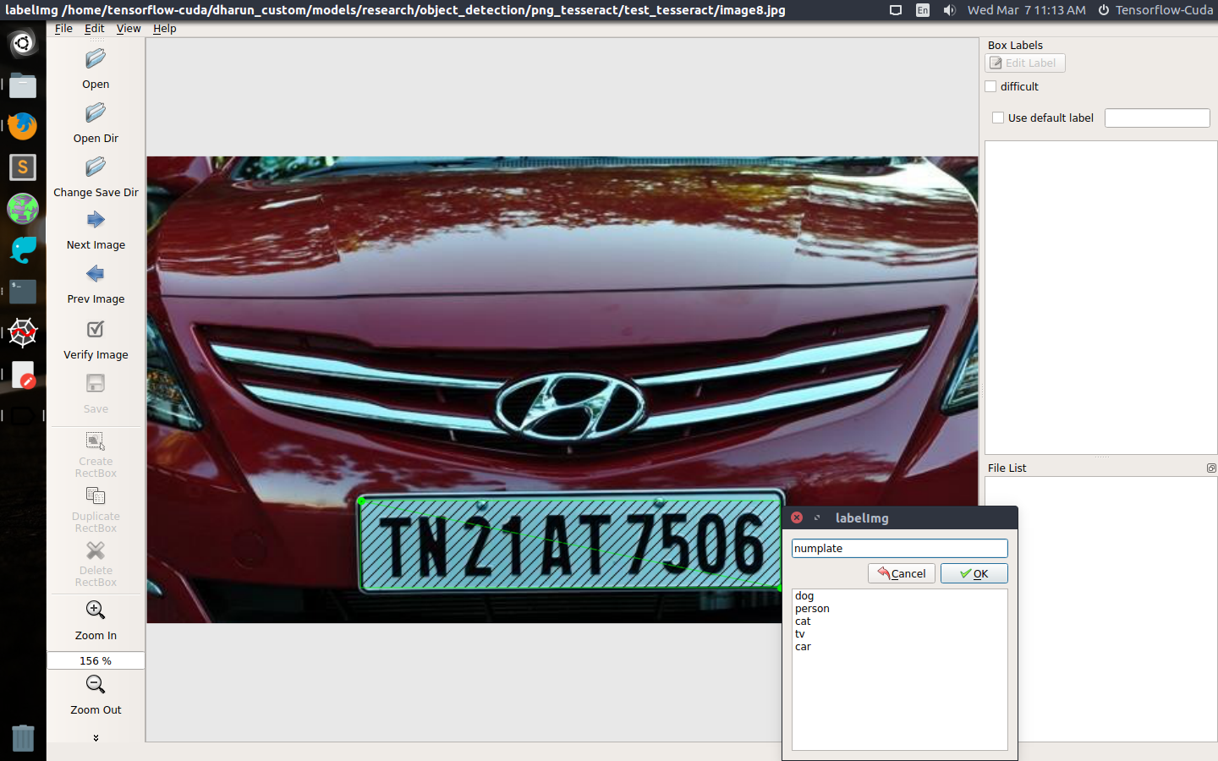Open the File menu
Screen dimensions: 1218x761
[63, 28]
